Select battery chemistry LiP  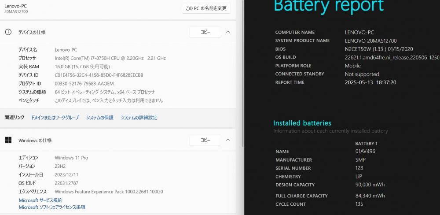[x=359, y=176]
